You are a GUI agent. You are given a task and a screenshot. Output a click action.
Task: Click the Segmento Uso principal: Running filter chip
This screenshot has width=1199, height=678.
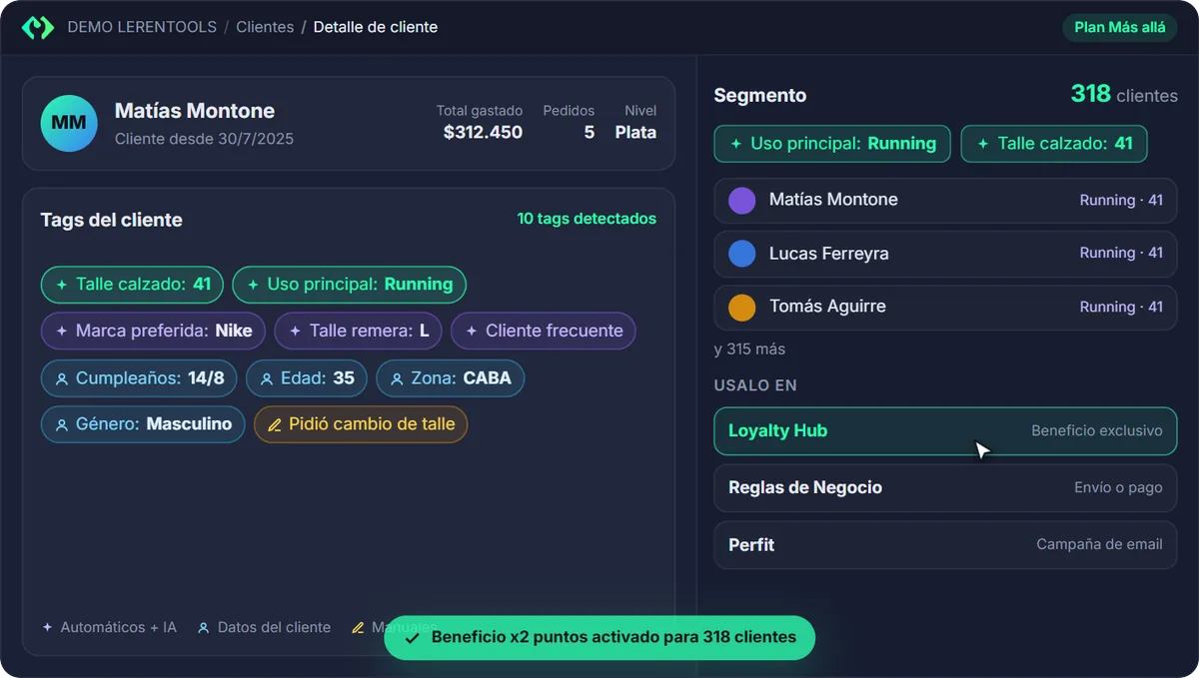(832, 144)
